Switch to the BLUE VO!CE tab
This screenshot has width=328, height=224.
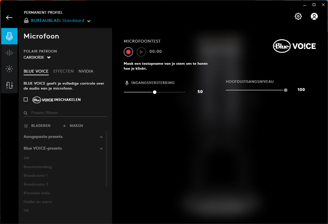pos(36,71)
